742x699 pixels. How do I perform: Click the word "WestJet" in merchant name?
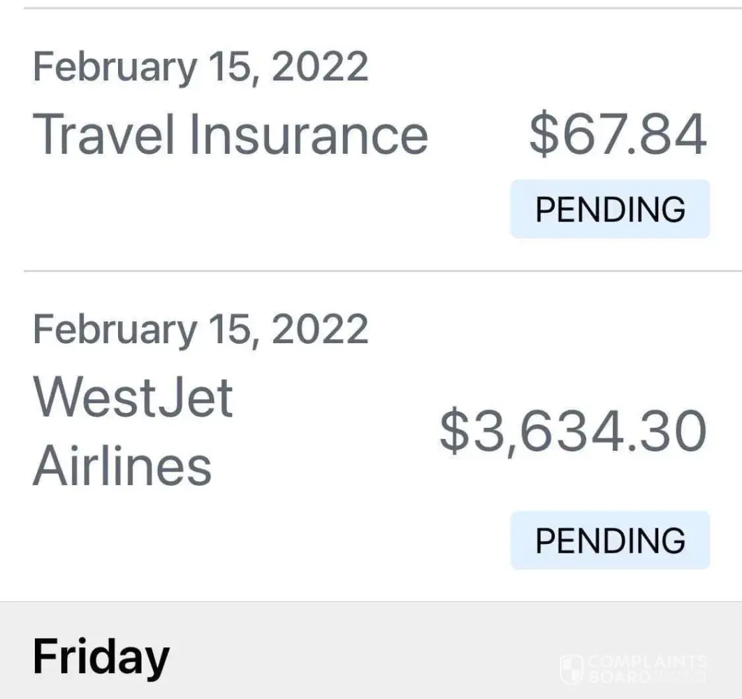(133, 398)
